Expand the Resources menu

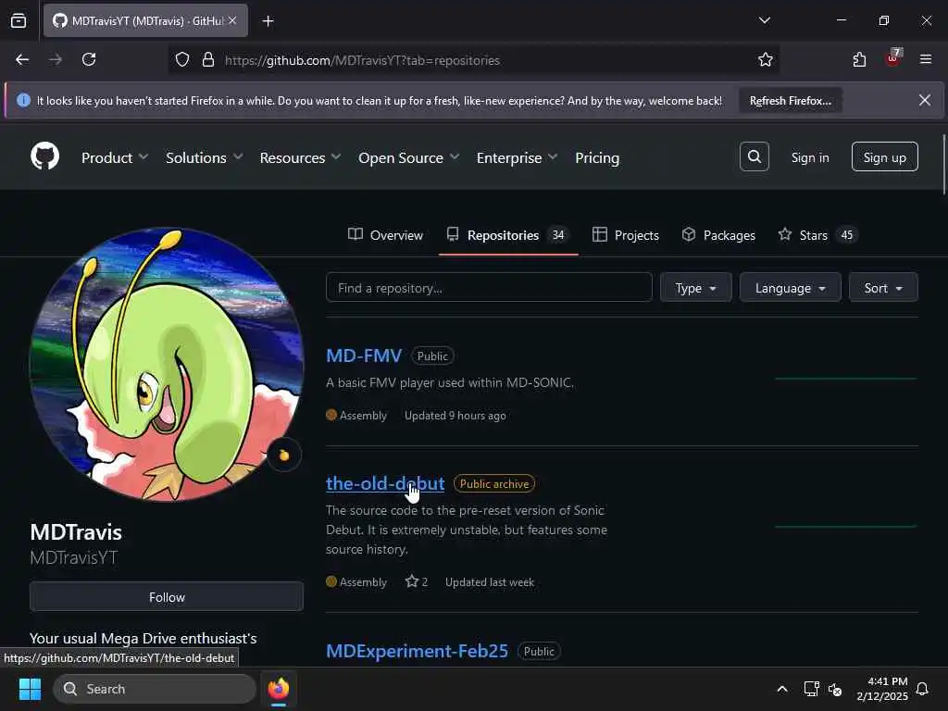[x=300, y=157]
